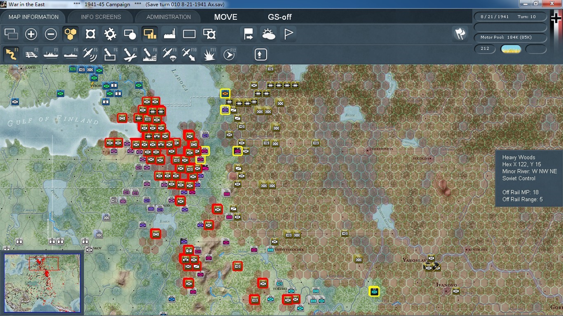Click the pennant flag outline icon

tap(288, 34)
